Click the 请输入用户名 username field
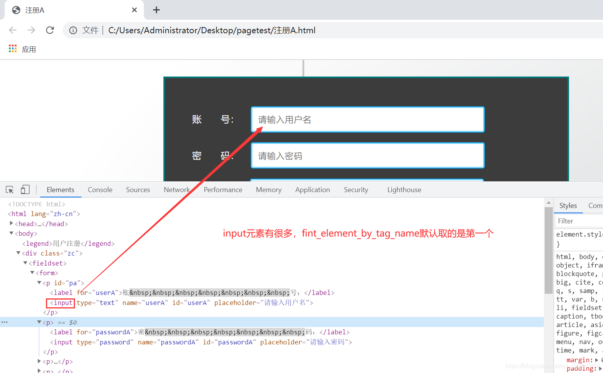 (368, 119)
